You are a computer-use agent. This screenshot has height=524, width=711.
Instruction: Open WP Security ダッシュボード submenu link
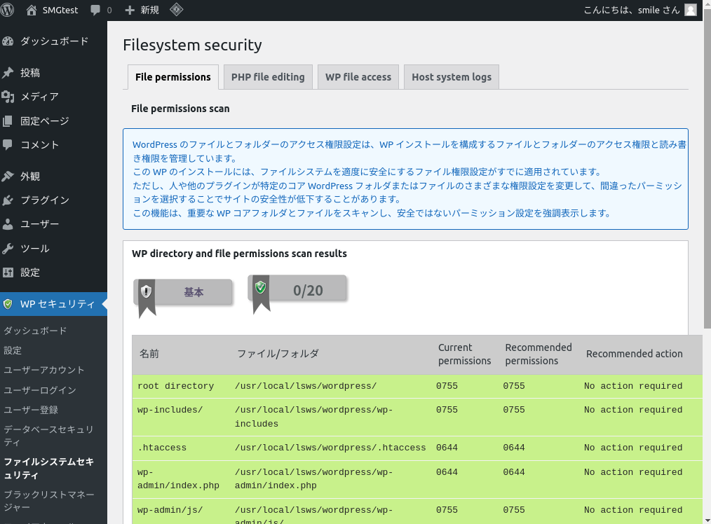tap(35, 331)
